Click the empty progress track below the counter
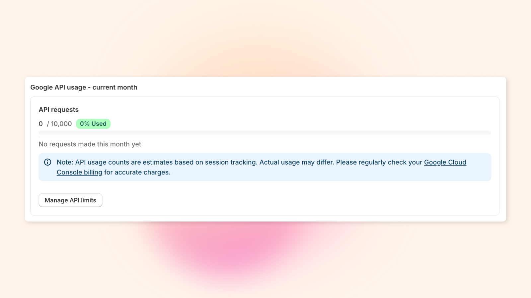 pyautogui.click(x=265, y=133)
